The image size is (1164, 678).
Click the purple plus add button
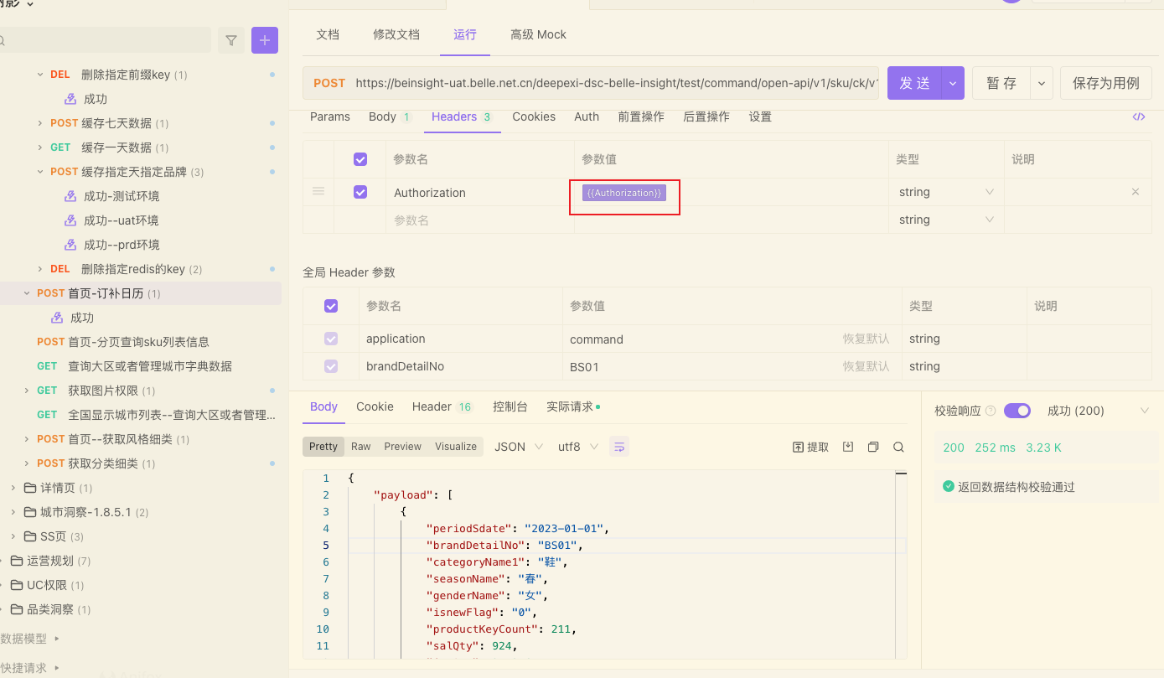(265, 40)
